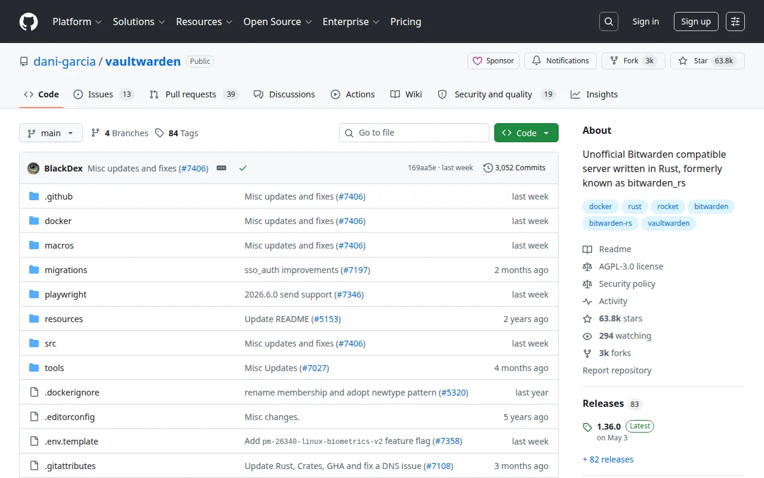The image size is (764, 478).
Task: Open commit 169aa5e hash link
Action: pyautogui.click(x=422, y=168)
